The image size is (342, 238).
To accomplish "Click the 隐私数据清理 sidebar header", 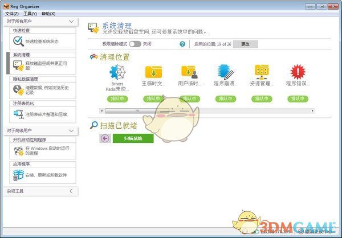I will point(43,79).
